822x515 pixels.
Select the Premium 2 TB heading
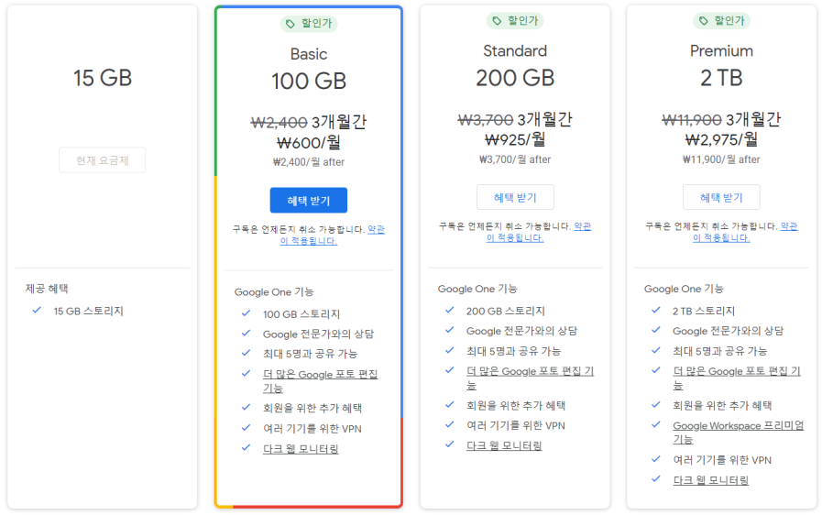tap(721, 78)
